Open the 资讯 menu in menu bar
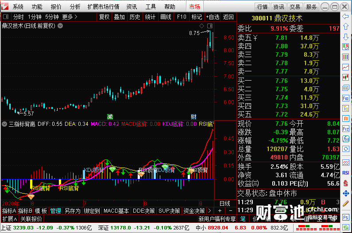The width and height of the screenshot is (352, 233). [132, 7]
